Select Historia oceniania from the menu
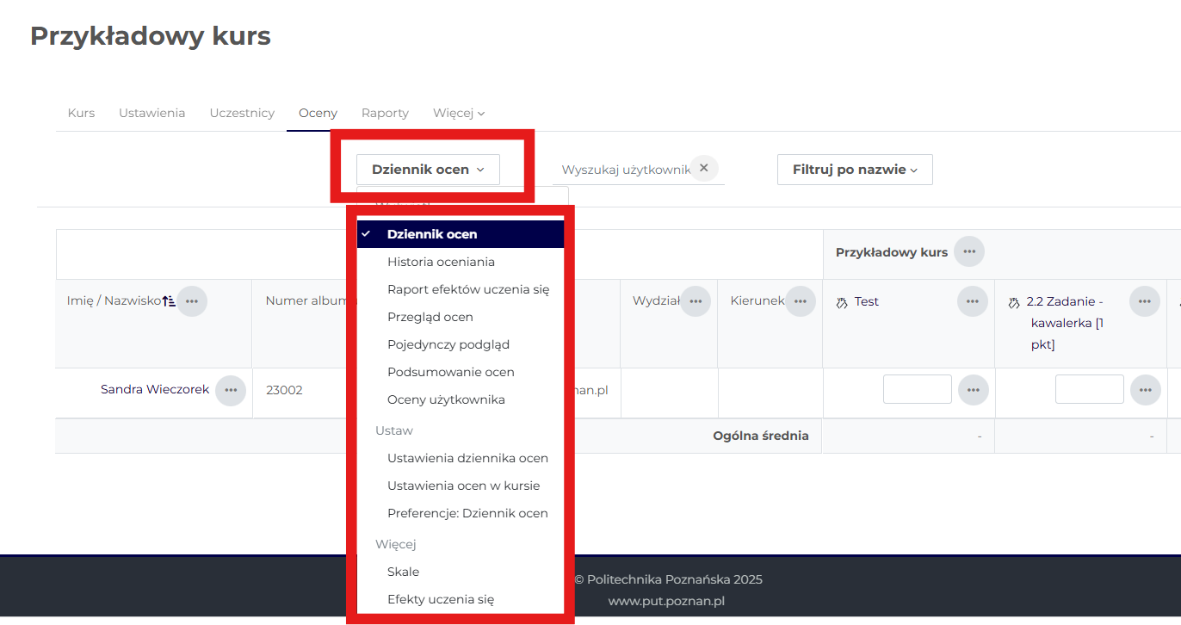Screen dimensions: 1181x625 tap(441, 262)
